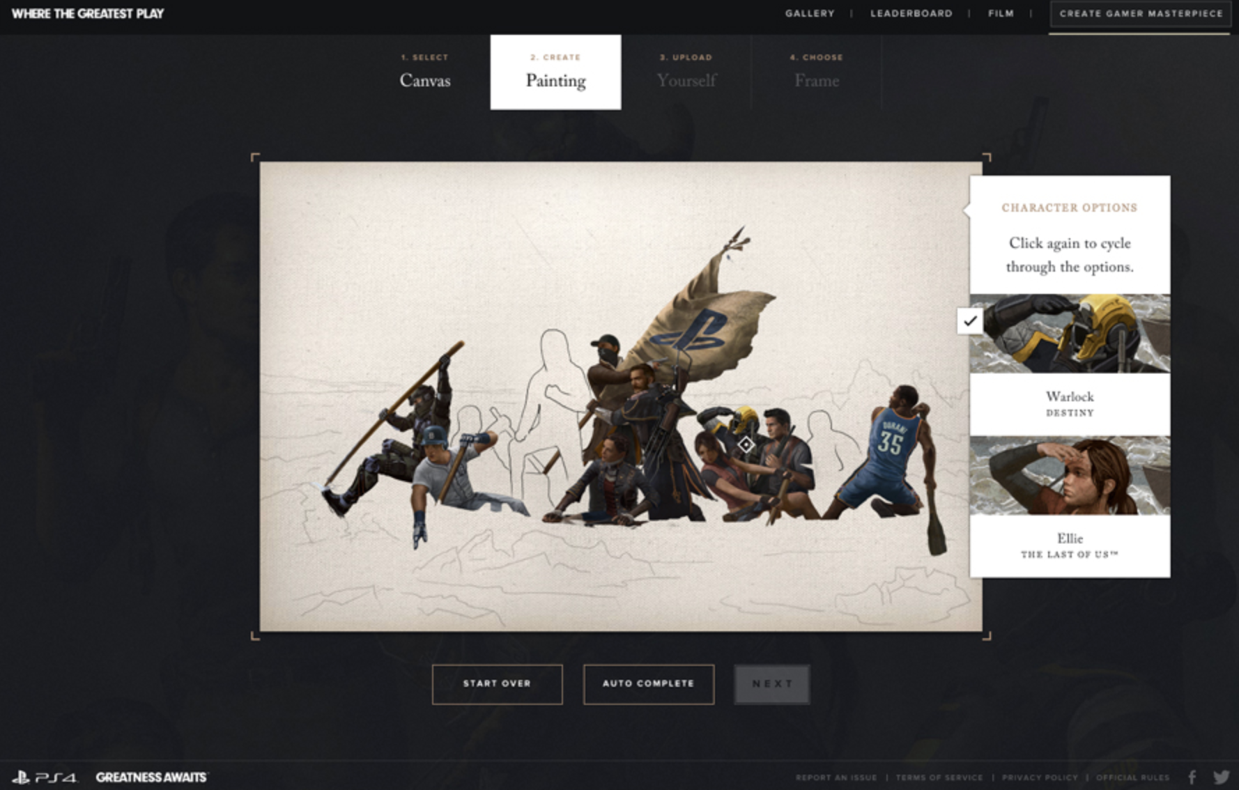1239x790 pixels.
Task: Toggle the checkmark beside Warlock option
Action: point(970,321)
